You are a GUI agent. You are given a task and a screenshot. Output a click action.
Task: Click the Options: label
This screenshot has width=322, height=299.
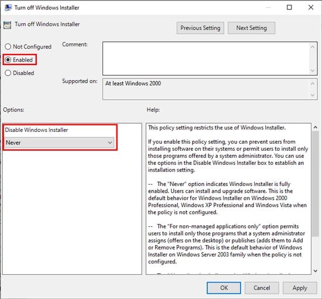[x=13, y=110]
